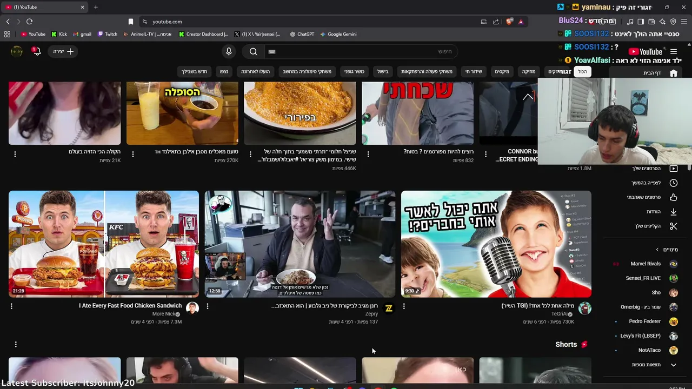Select the 'כושר גופני' filter chip

[x=355, y=71]
